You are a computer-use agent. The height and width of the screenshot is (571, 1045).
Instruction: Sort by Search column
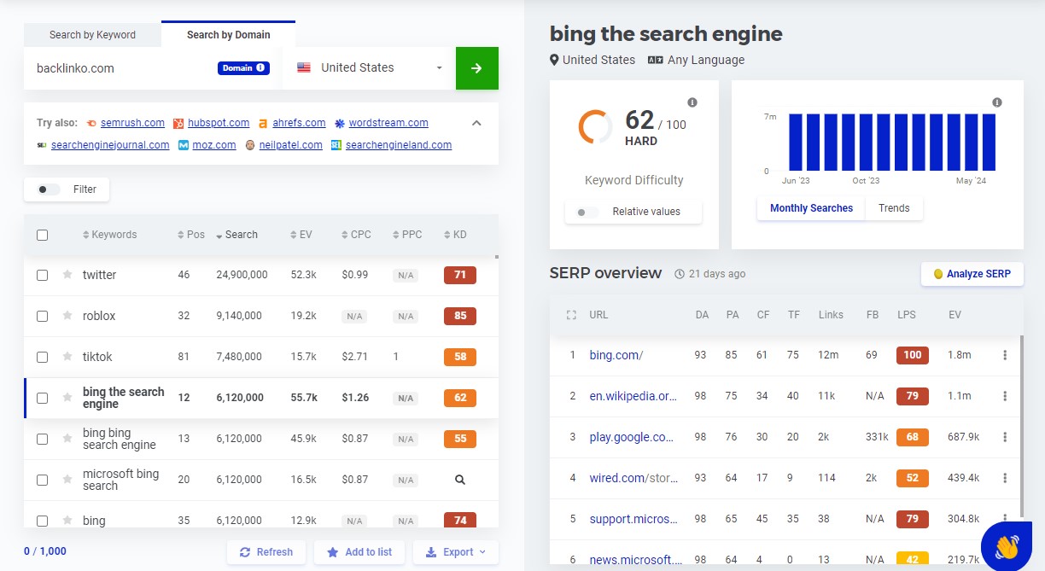coord(236,235)
